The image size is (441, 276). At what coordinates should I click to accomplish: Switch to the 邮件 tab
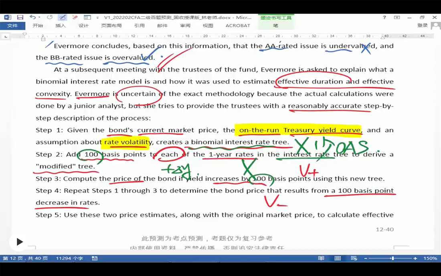[x=162, y=26]
